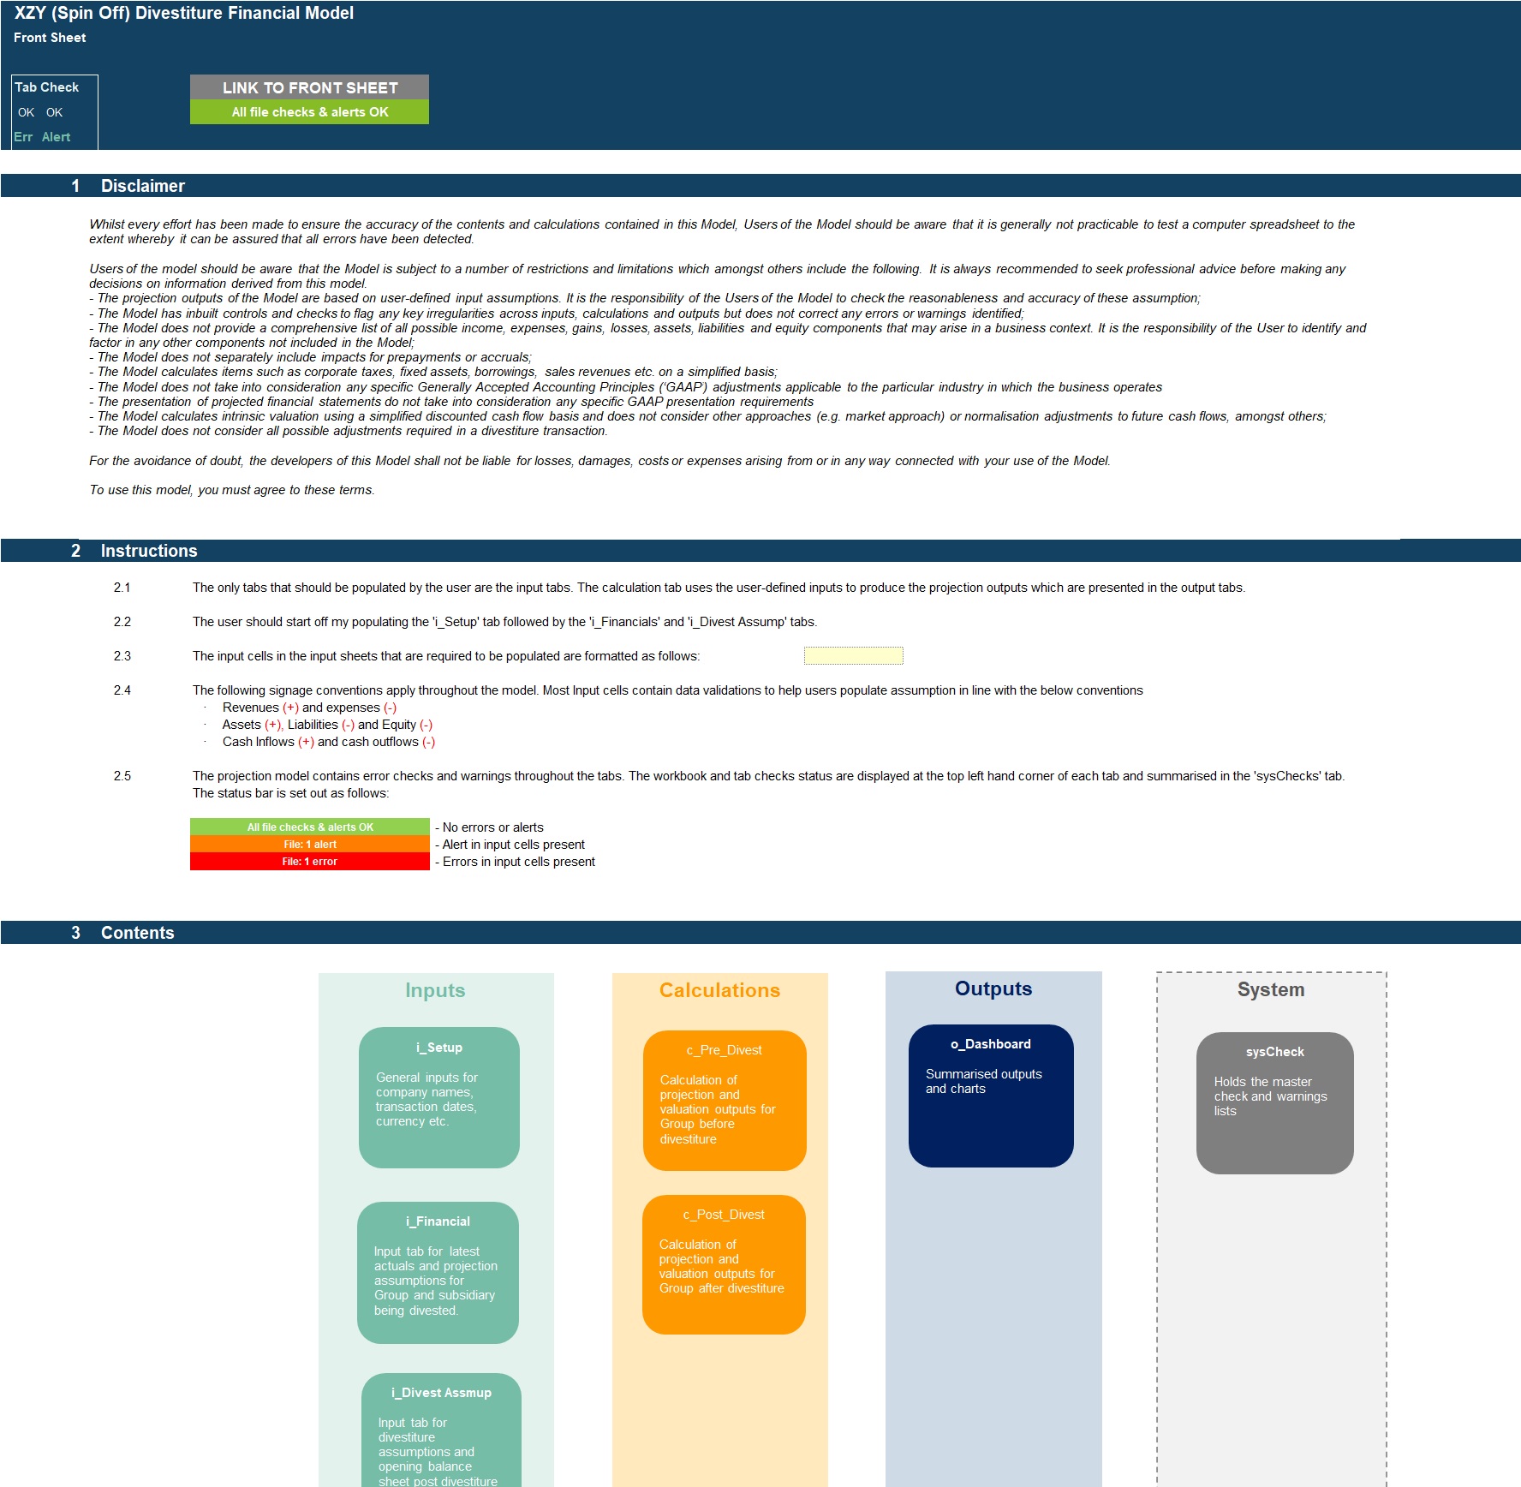The height and width of the screenshot is (1487, 1521).
Task: Click 'To use this model, you must agree' line
Action: (232, 490)
